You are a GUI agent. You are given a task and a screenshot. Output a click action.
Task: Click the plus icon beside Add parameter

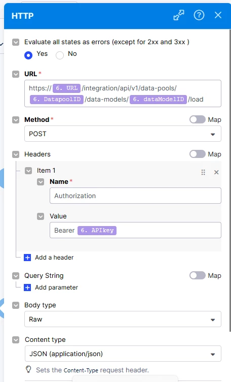point(27,288)
